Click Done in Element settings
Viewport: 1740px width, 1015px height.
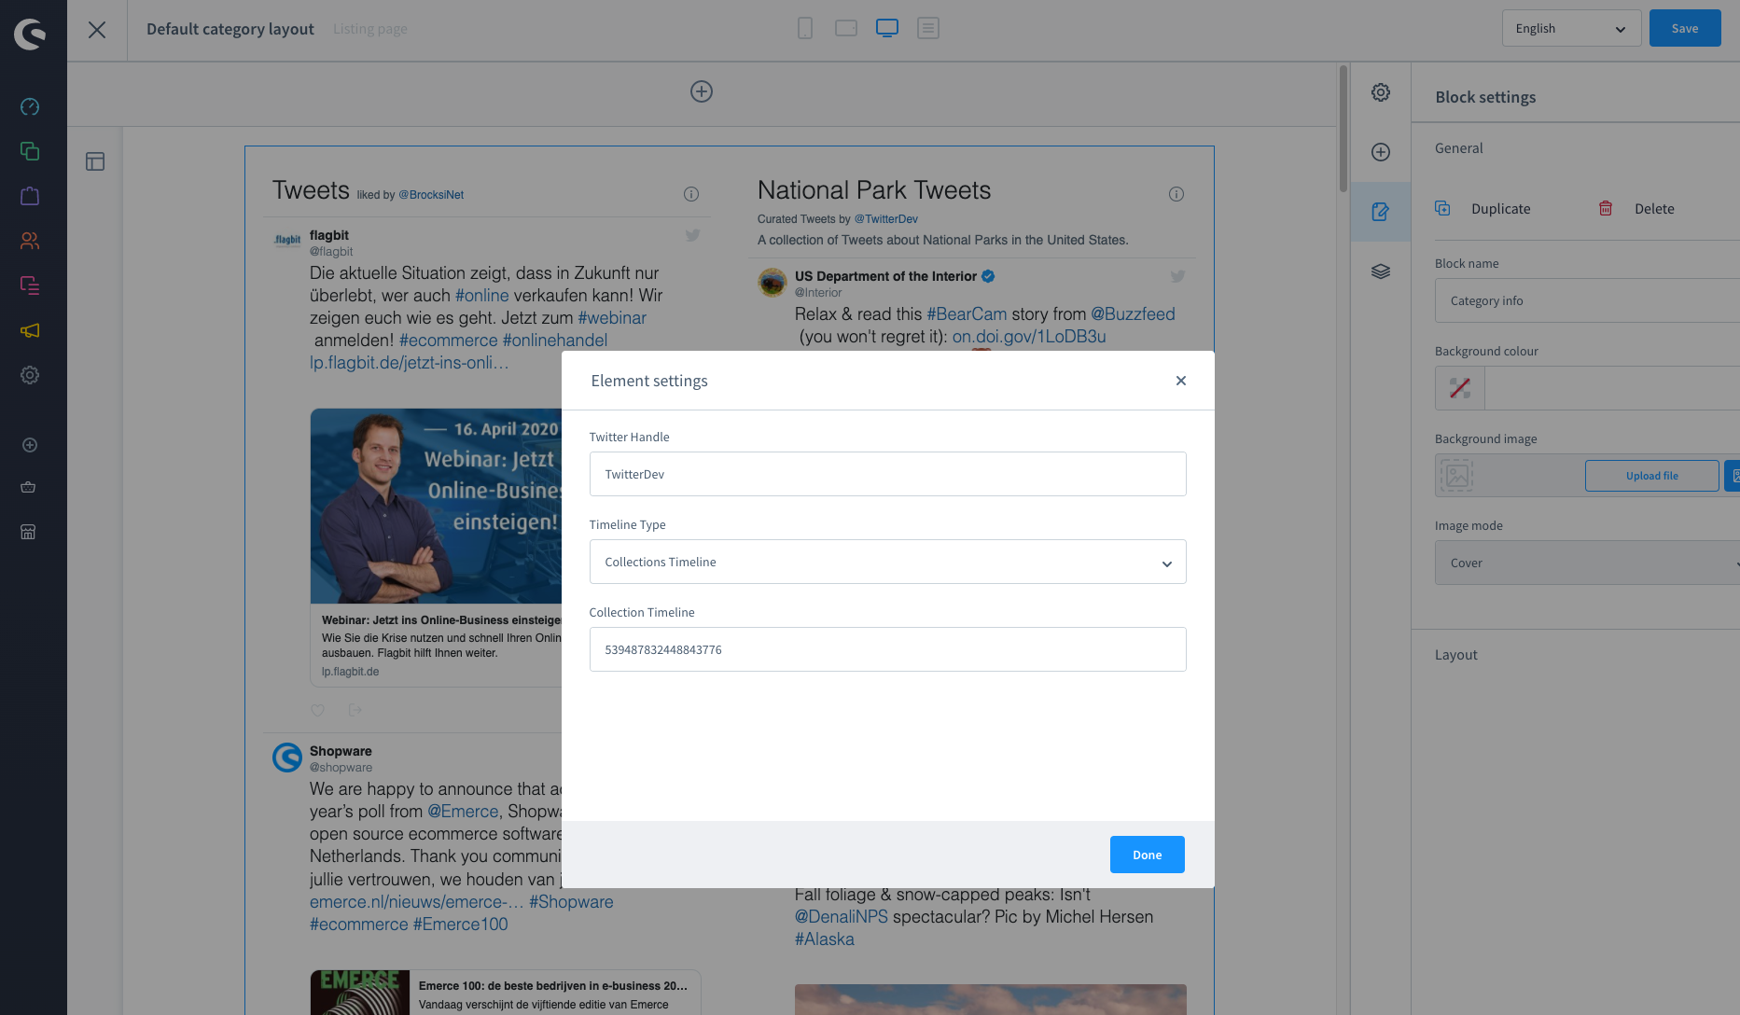[x=1147, y=855]
